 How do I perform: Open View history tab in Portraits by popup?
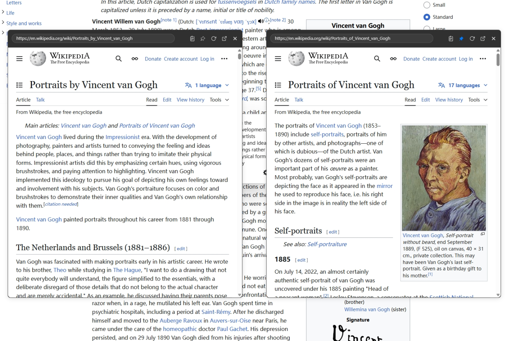[190, 100]
